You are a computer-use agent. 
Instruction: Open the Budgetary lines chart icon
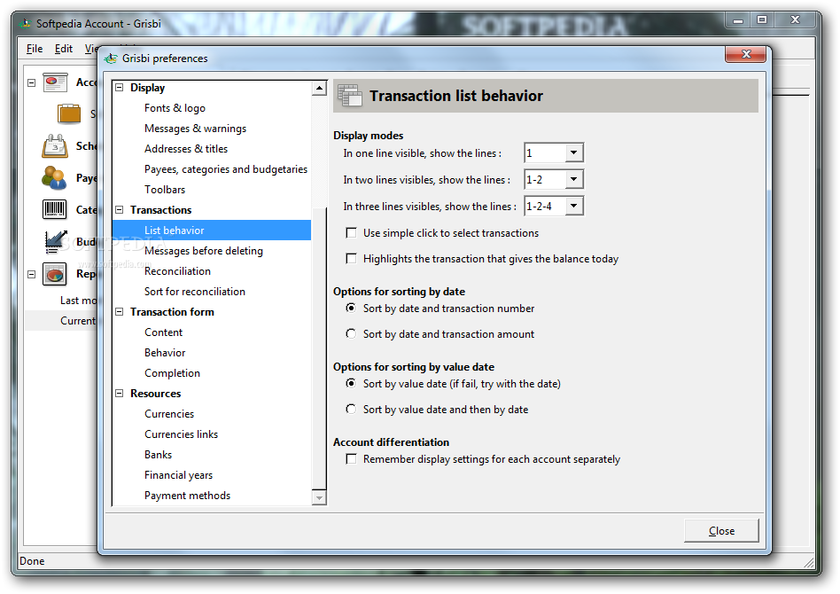click(56, 241)
